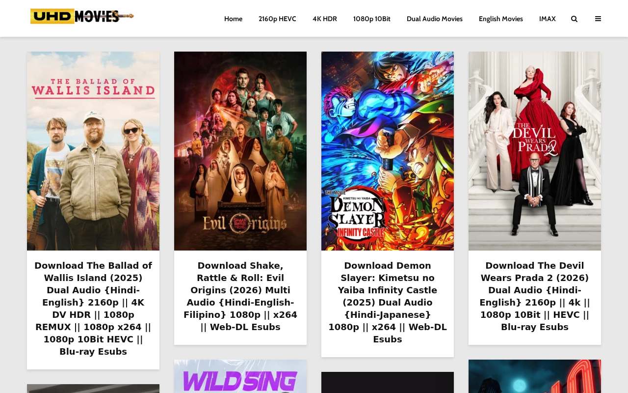Open the search icon in navigation
The width and height of the screenshot is (628, 393).
pos(574,19)
